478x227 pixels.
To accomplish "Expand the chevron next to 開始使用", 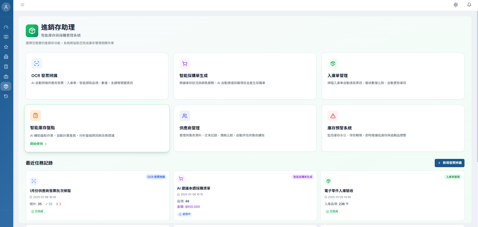I will (46, 144).
